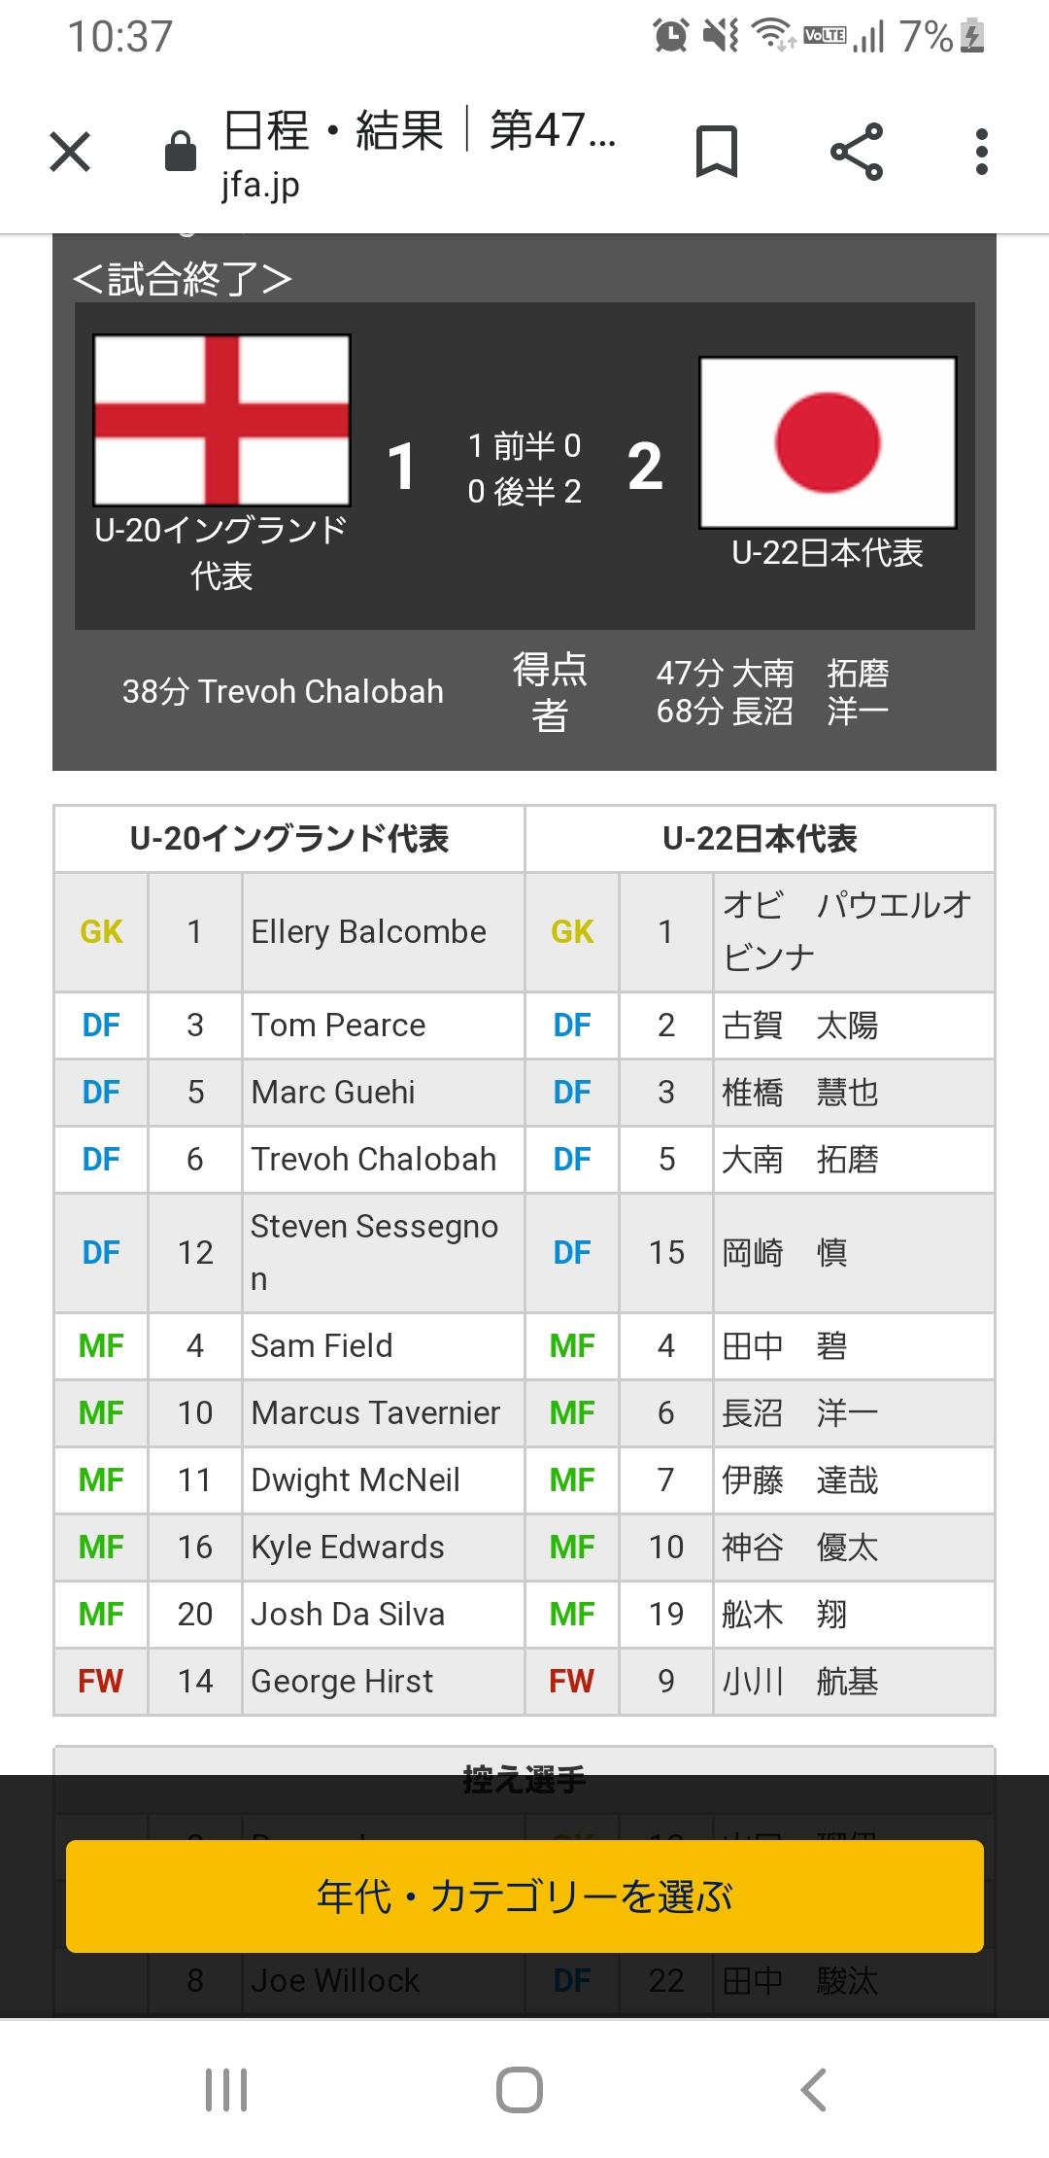Tap the Android recent apps button

coord(226,2089)
